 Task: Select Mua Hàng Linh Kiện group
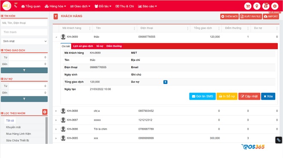(x=18, y=134)
